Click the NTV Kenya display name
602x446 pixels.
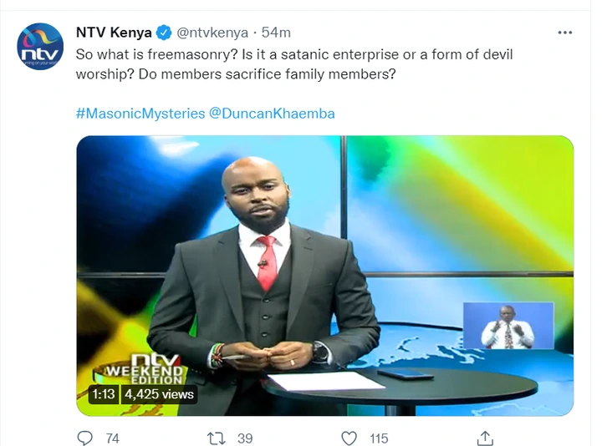tap(114, 33)
